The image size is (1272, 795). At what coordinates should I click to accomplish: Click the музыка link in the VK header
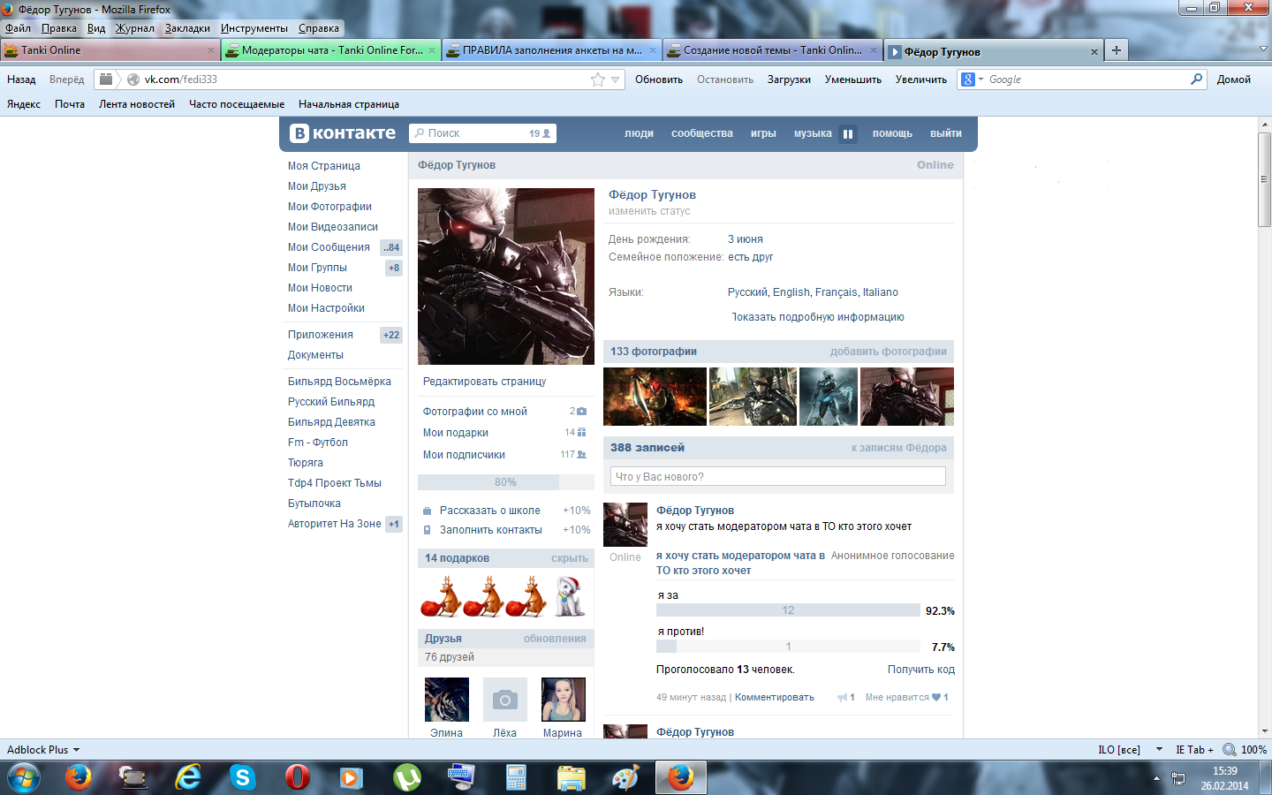[x=813, y=133]
